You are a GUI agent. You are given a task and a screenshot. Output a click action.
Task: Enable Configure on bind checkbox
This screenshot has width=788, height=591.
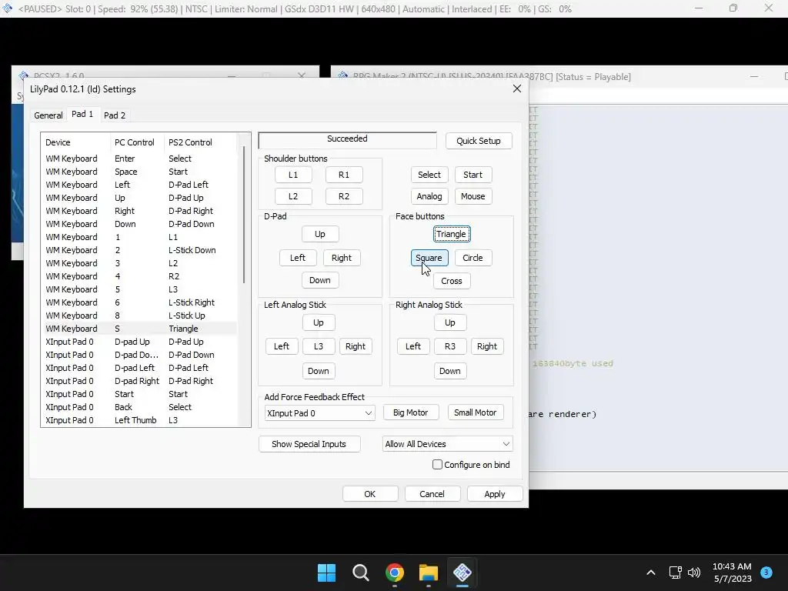pos(437,465)
